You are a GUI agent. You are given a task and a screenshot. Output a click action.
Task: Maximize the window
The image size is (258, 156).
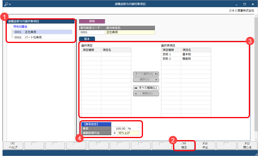point(245,4)
